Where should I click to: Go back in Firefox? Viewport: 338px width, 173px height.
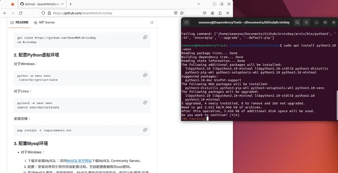coord(5,13)
